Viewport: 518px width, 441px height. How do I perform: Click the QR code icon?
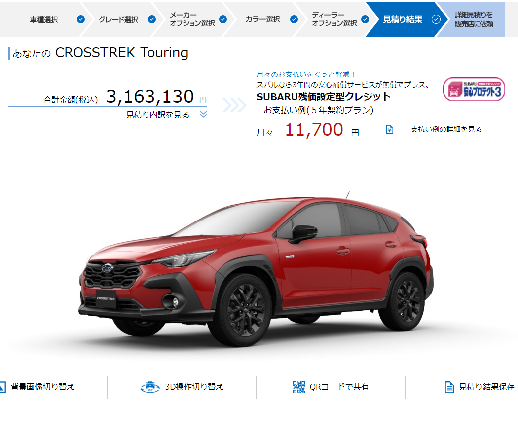tap(299, 387)
